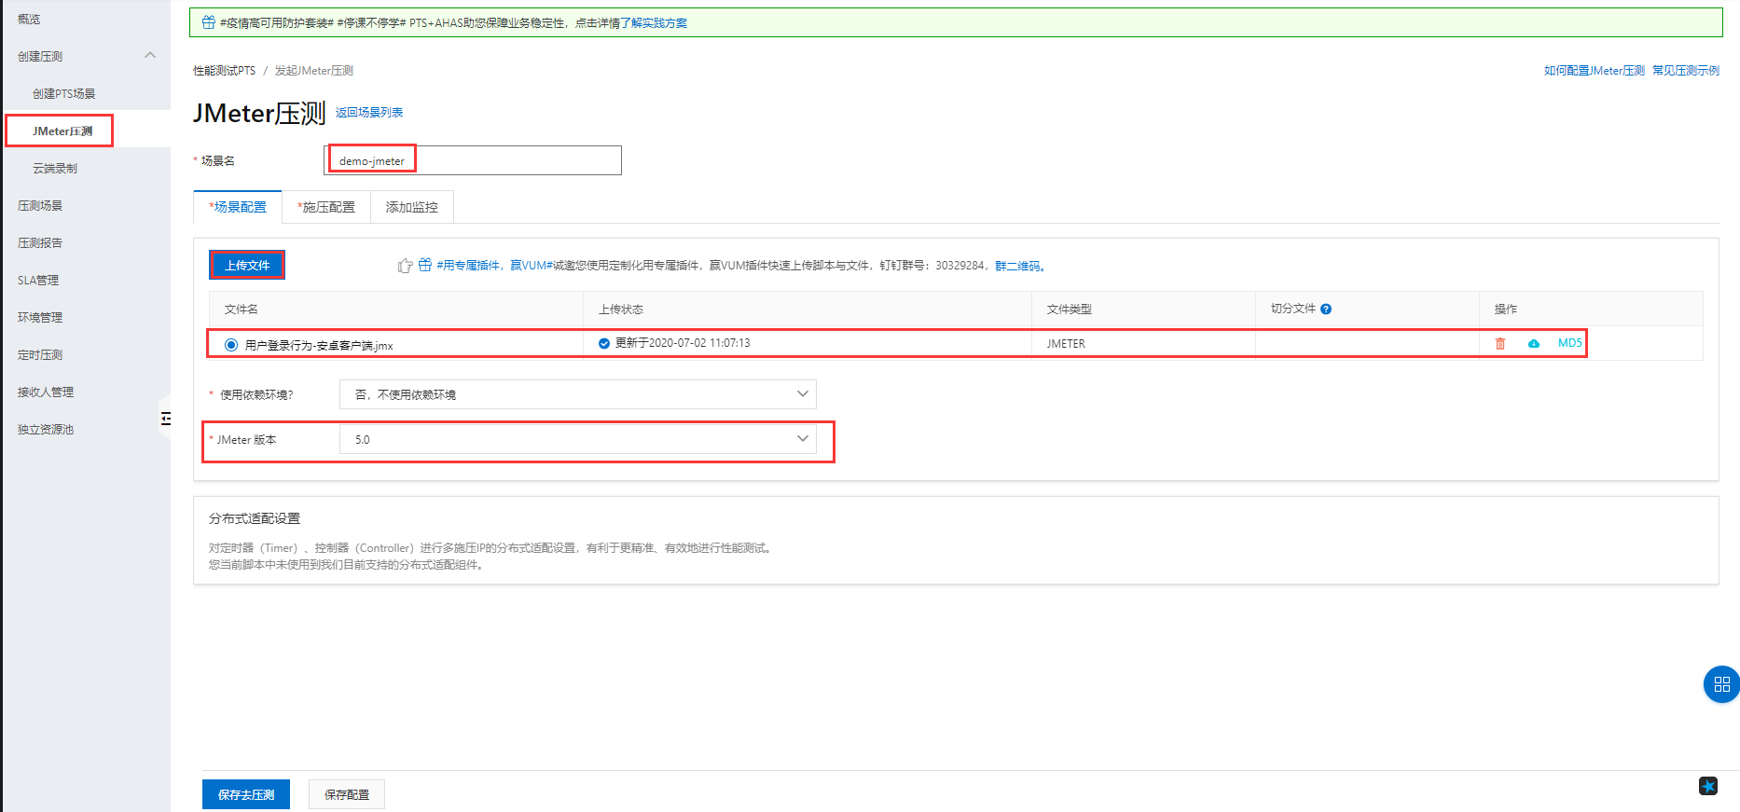Screen dimensions: 1740x812
Task: Expand the JMeter 版本 dropdown
Action: point(577,439)
